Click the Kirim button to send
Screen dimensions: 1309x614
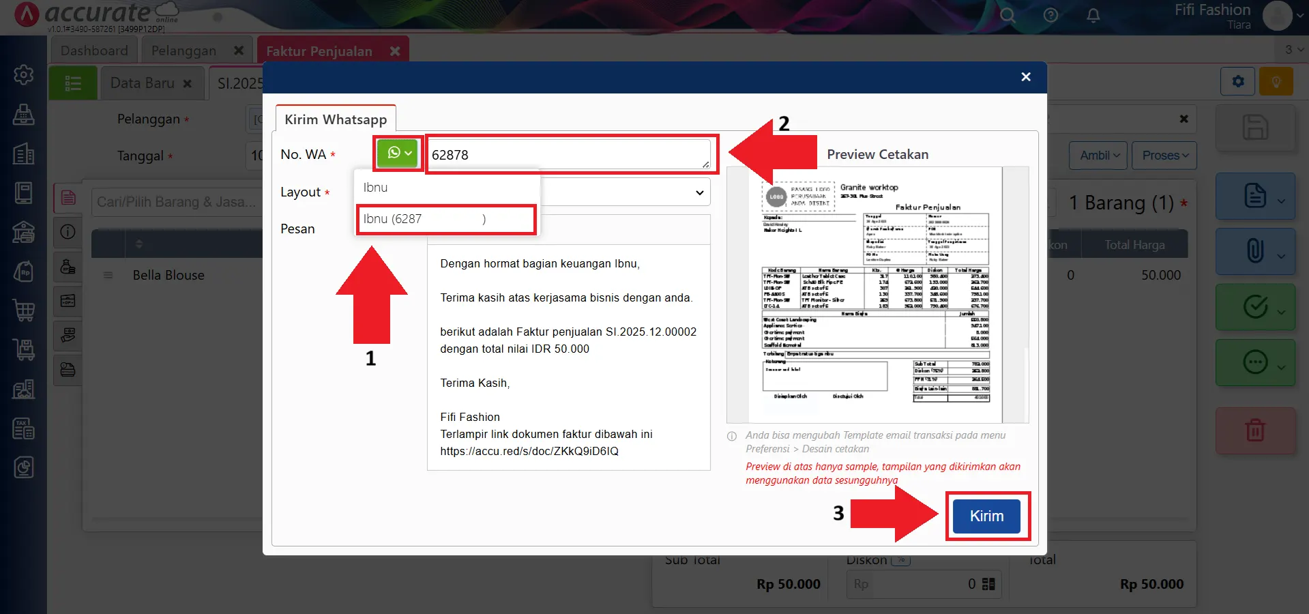point(986,516)
